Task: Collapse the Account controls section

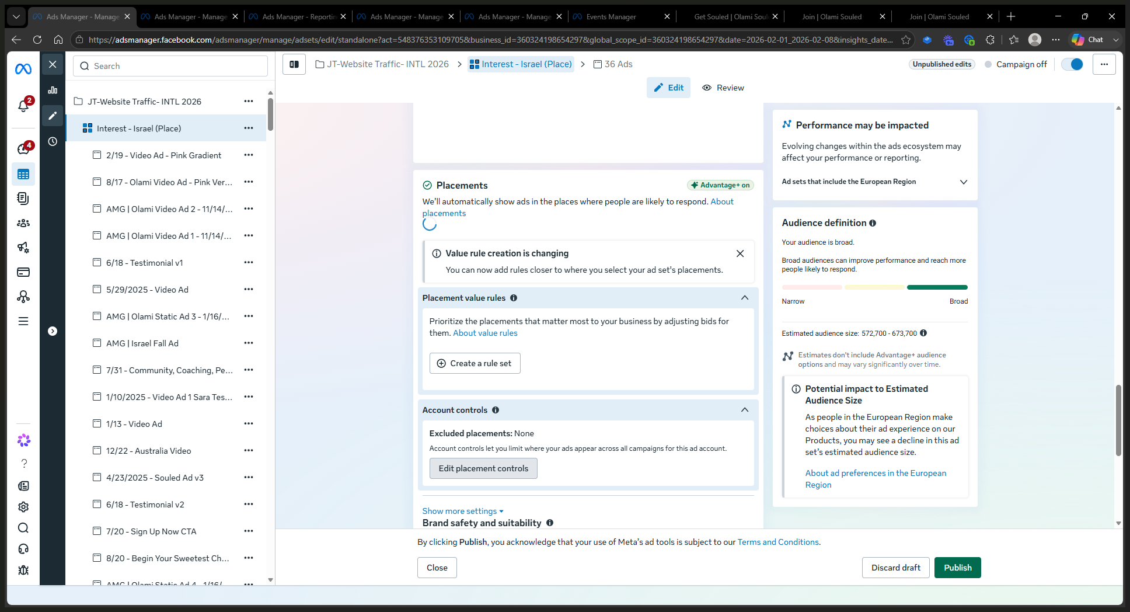Action: click(745, 410)
